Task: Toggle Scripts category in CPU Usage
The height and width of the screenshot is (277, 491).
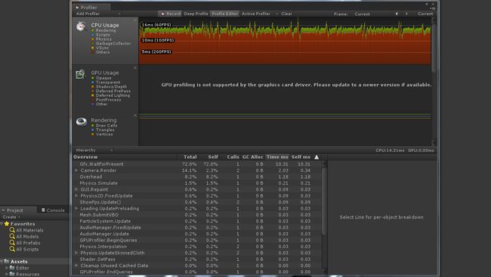Action: [x=92, y=35]
